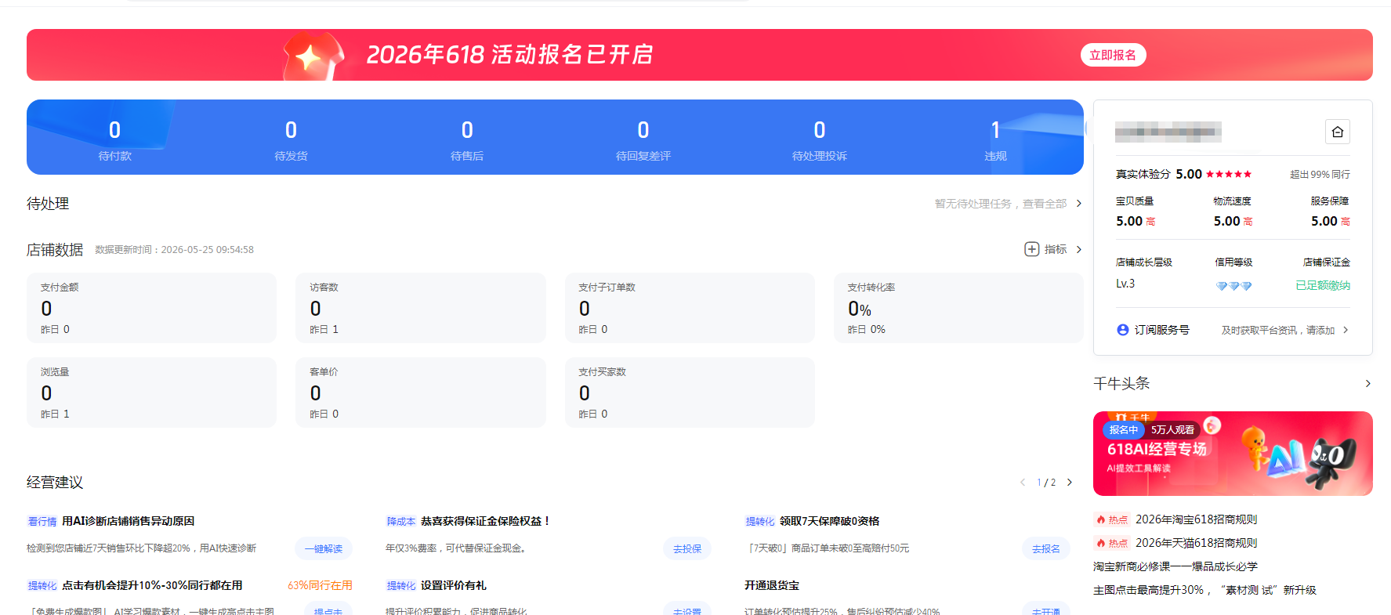1391x615 pixels.
Task: Click the 超出99%同行 text
Action: pyautogui.click(x=1320, y=174)
